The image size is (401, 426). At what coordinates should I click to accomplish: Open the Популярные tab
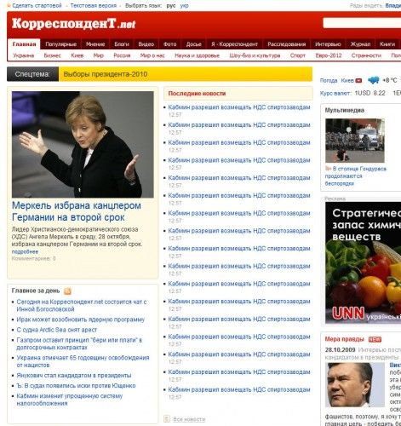(60, 44)
